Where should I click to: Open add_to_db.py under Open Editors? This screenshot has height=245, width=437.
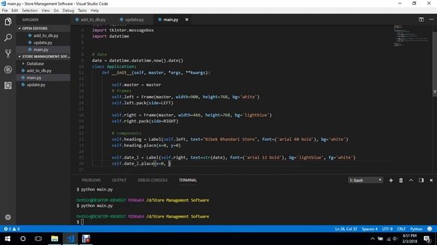pos(46,35)
